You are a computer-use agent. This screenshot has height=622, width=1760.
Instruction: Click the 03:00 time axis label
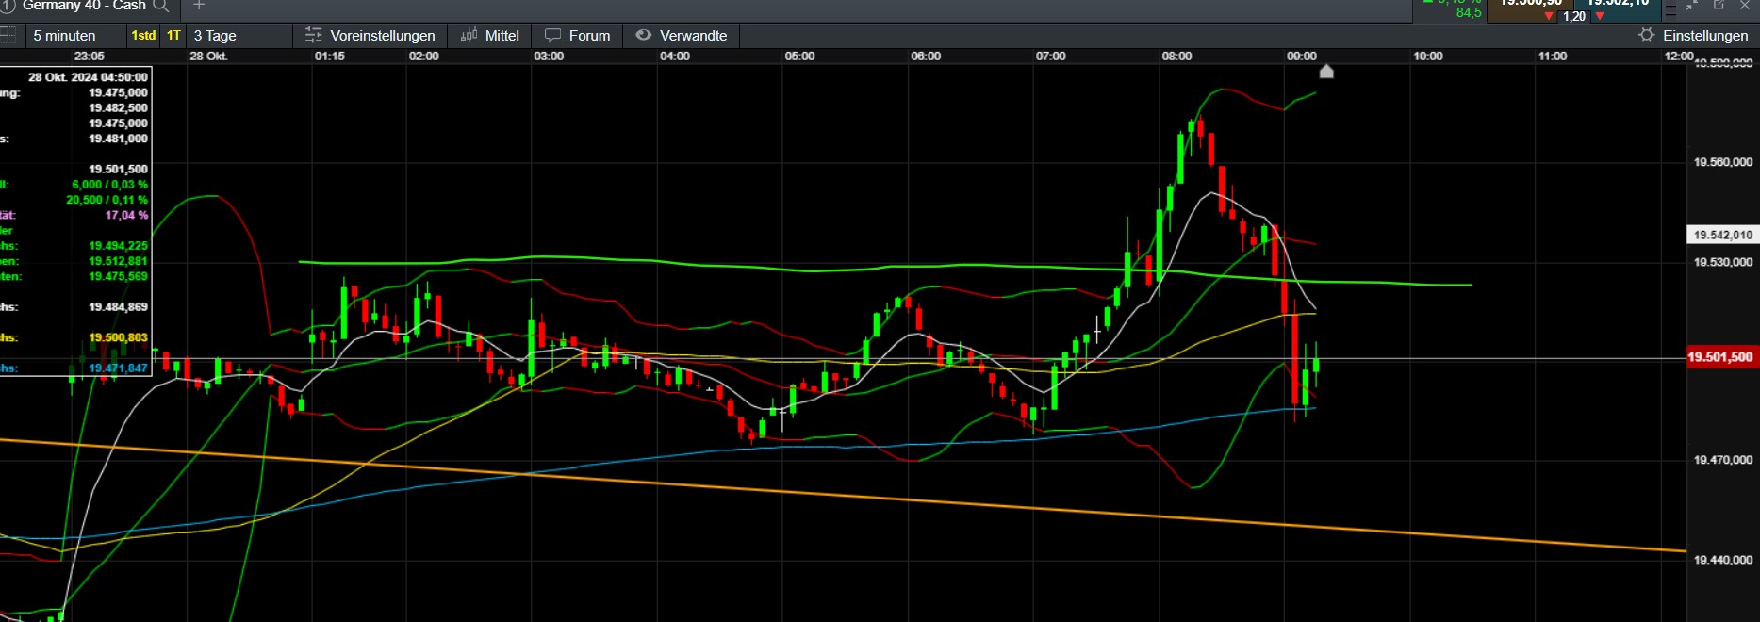pos(549,57)
